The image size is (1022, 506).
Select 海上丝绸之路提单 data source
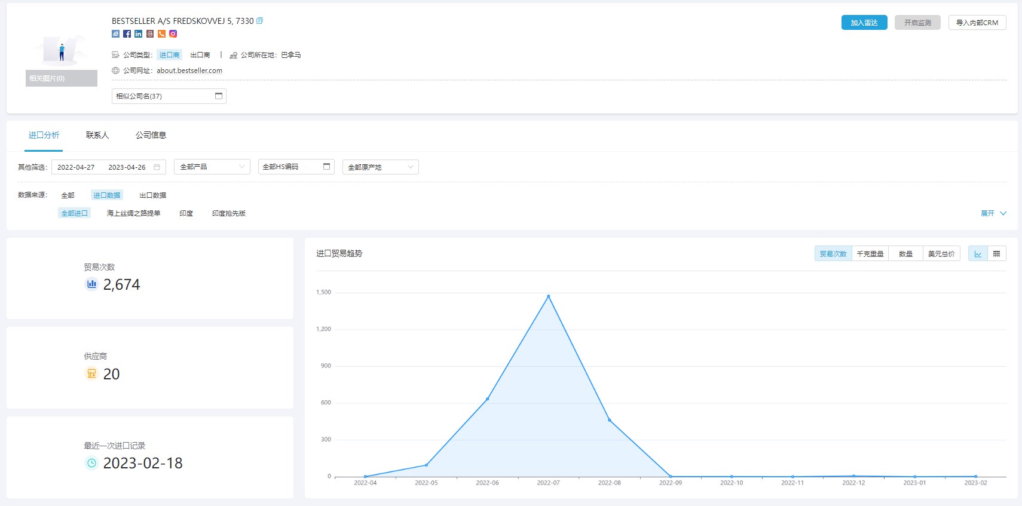[134, 213]
